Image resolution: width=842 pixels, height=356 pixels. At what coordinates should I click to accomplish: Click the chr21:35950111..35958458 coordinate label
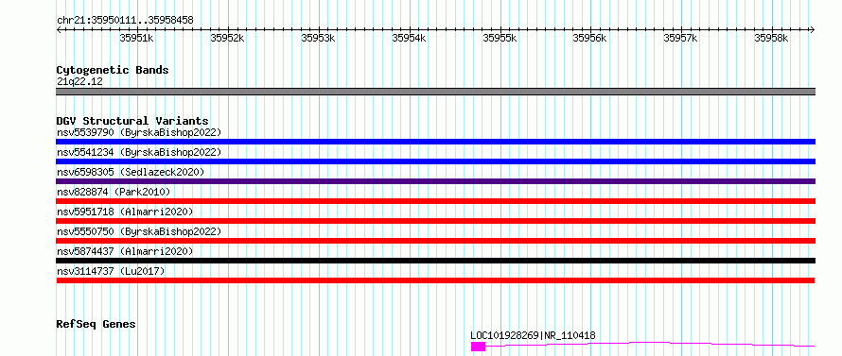125,21
